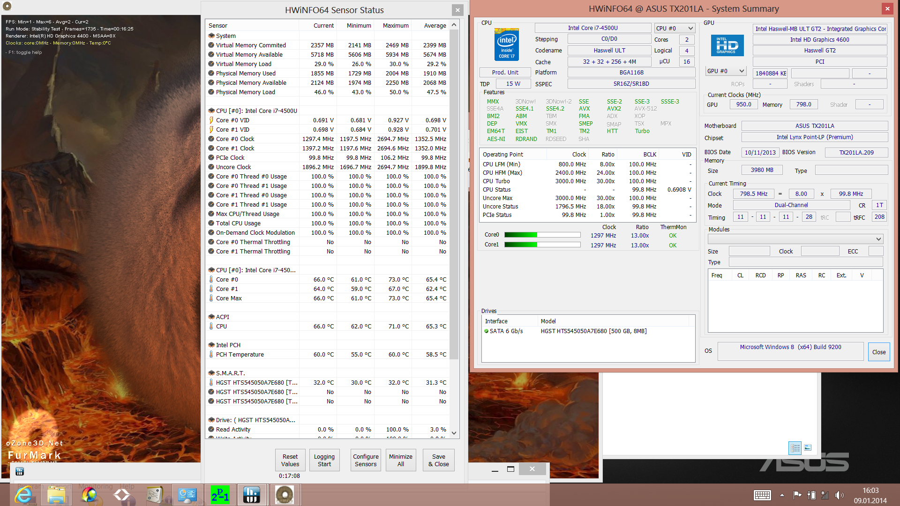Screen dimensions: 900x506
Task: Click the Core0 load progress bar
Action: [542, 235]
